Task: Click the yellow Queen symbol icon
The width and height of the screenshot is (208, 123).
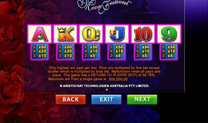Action: [x=91, y=34]
